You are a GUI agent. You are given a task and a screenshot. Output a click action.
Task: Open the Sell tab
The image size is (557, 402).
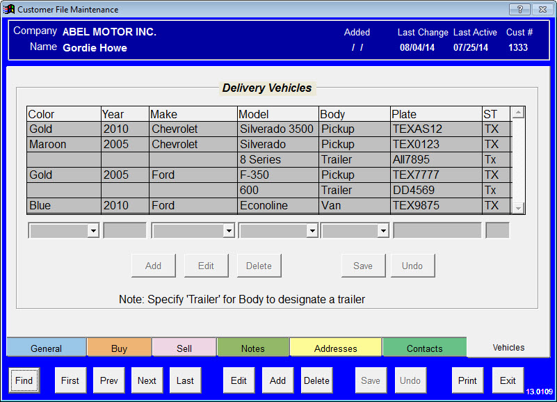coord(184,348)
